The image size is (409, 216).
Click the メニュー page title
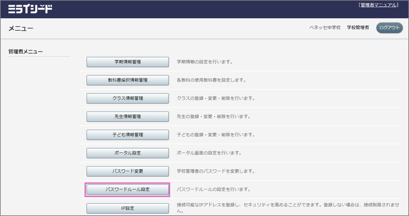[x=21, y=29]
